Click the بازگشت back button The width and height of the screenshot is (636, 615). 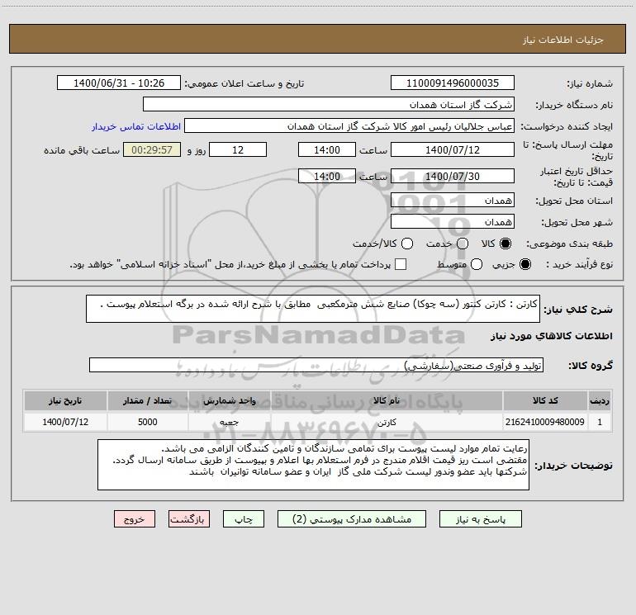point(189,519)
